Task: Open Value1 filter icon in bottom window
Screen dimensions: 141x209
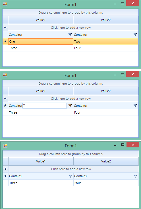Action: (70, 176)
